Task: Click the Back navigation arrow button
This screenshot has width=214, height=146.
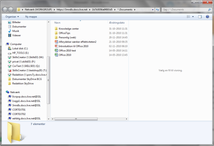Action: tap(5, 10)
